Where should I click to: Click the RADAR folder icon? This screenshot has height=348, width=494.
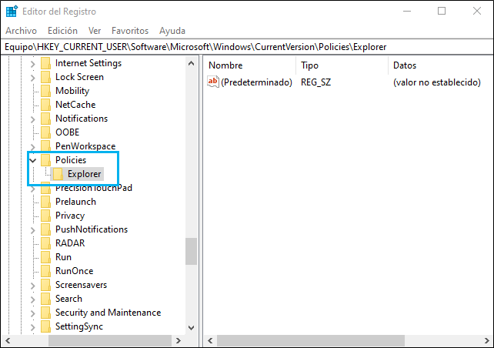[x=45, y=243]
